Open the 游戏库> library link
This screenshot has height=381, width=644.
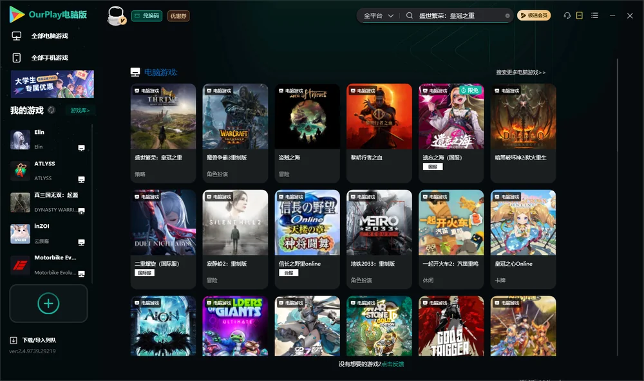click(x=80, y=111)
